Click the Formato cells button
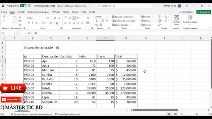212x119 pixels. click(147, 25)
